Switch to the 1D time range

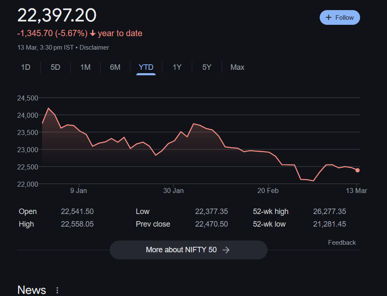tap(26, 67)
